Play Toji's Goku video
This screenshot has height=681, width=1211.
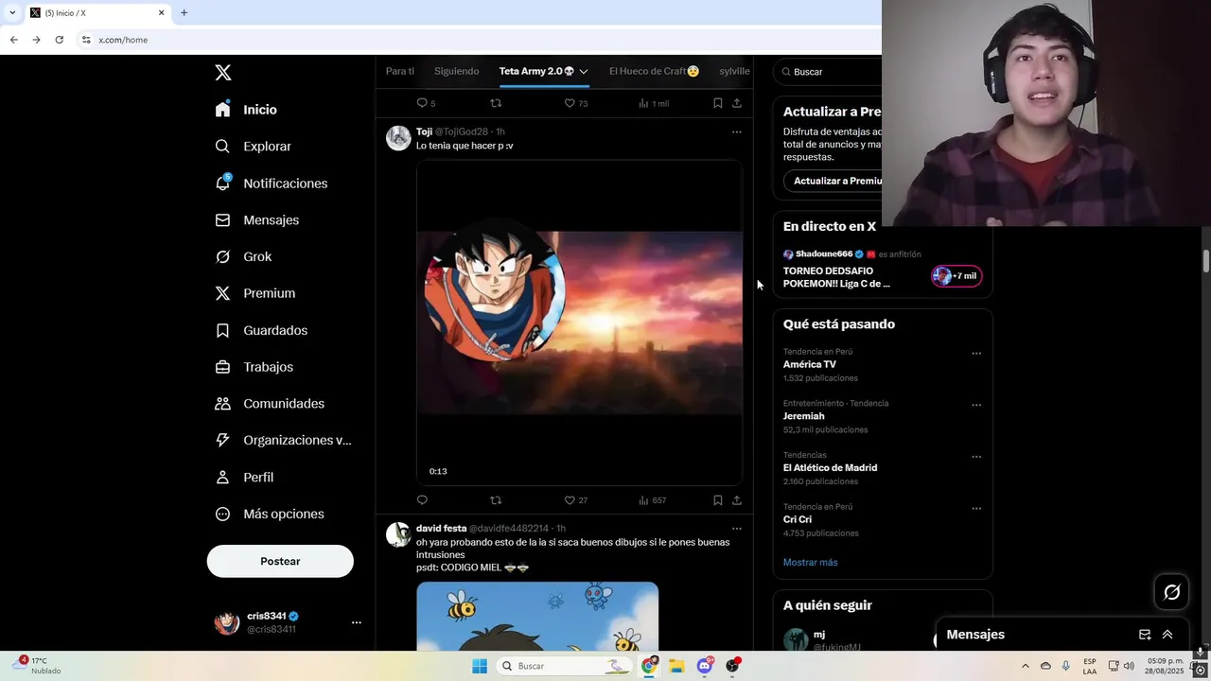coord(579,323)
